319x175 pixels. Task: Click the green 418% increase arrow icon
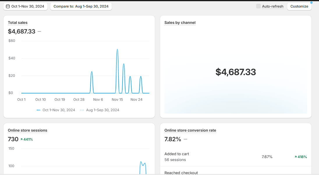(296, 157)
